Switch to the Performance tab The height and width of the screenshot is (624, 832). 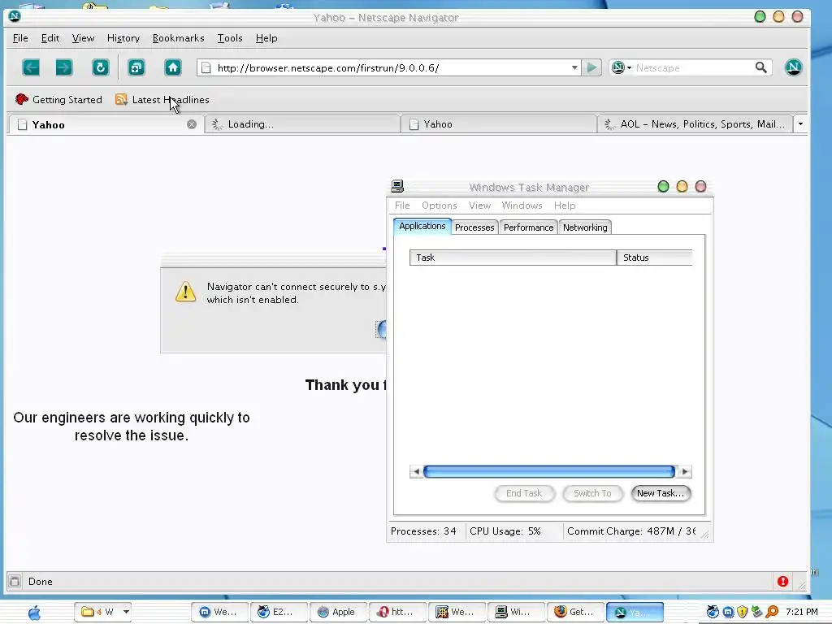[528, 227]
